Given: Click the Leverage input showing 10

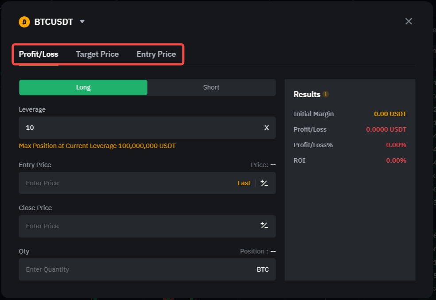Looking at the screenshot, I should (133, 128).
